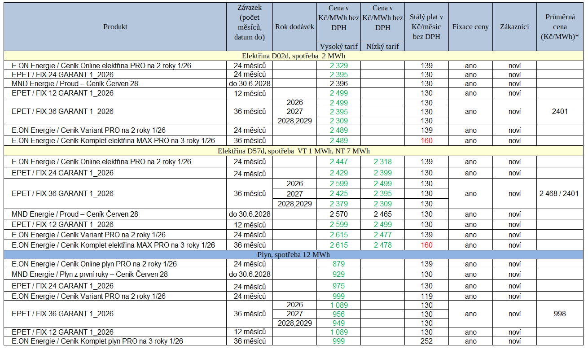Click the Fixace ceny header cell

tap(470, 27)
